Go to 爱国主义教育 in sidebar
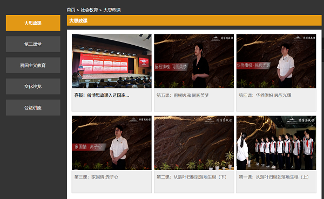 33,66
